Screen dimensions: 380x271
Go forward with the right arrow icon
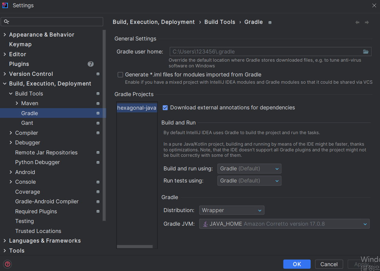(367, 22)
